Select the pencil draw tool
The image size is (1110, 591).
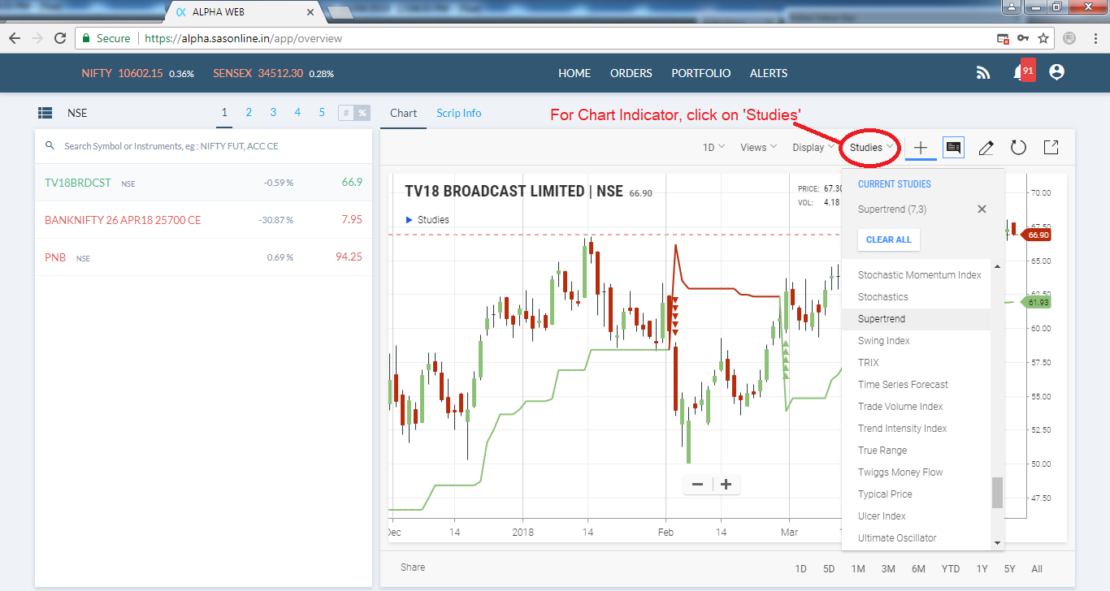click(x=986, y=148)
